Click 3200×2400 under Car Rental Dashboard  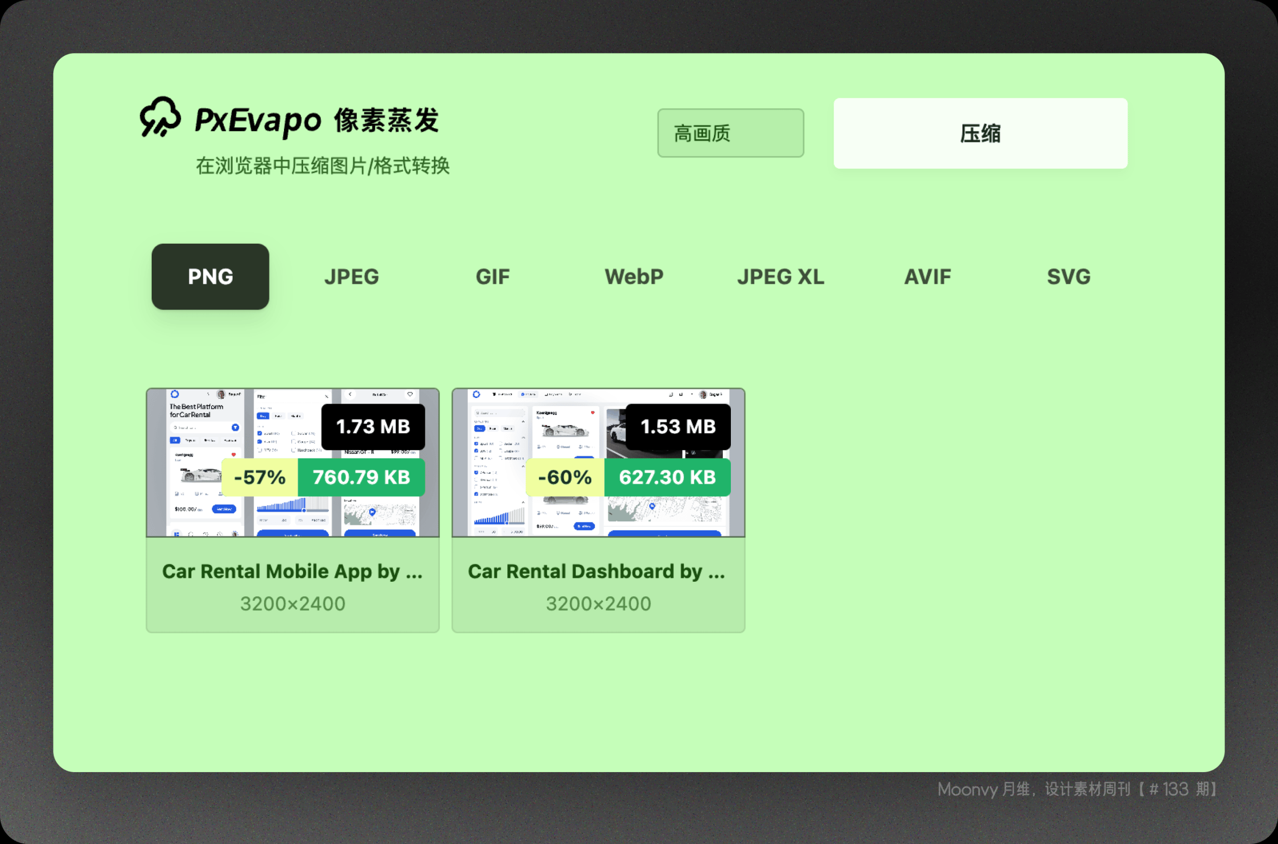click(599, 604)
